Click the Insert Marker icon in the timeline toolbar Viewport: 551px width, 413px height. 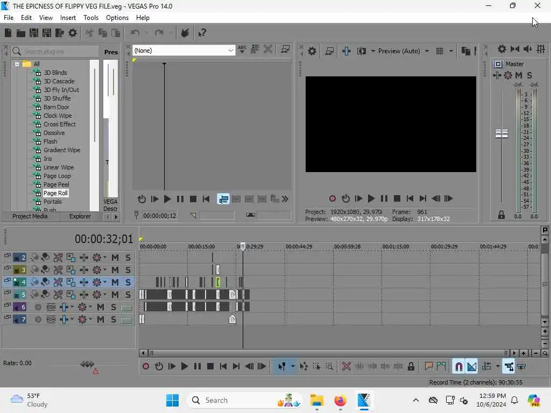point(428,366)
